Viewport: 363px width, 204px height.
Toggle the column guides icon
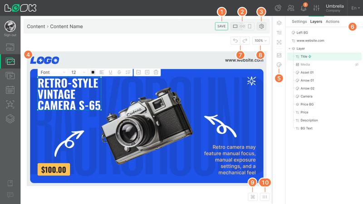pyautogui.click(x=265, y=197)
